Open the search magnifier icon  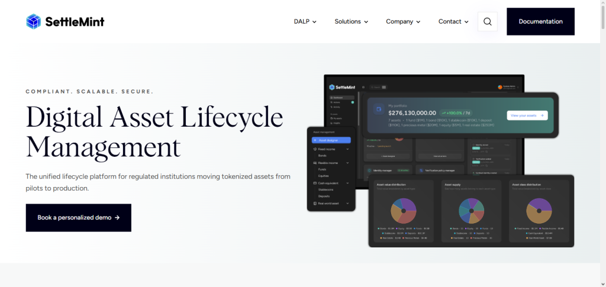[488, 22]
